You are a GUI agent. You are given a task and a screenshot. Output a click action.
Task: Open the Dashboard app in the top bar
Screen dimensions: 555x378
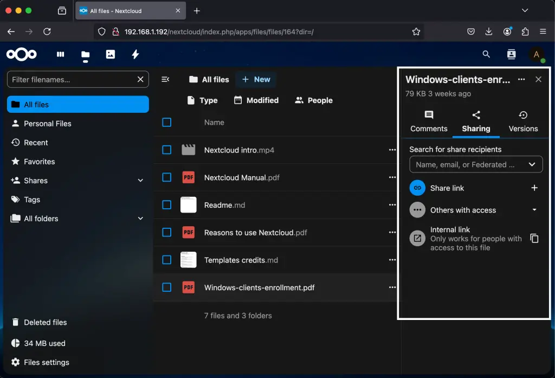coord(60,54)
